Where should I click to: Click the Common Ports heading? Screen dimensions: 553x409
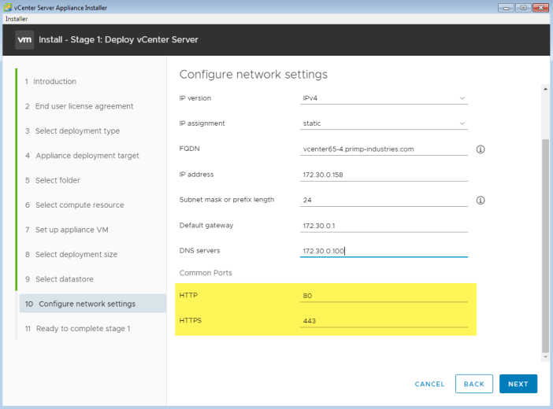[x=206, y=273]
